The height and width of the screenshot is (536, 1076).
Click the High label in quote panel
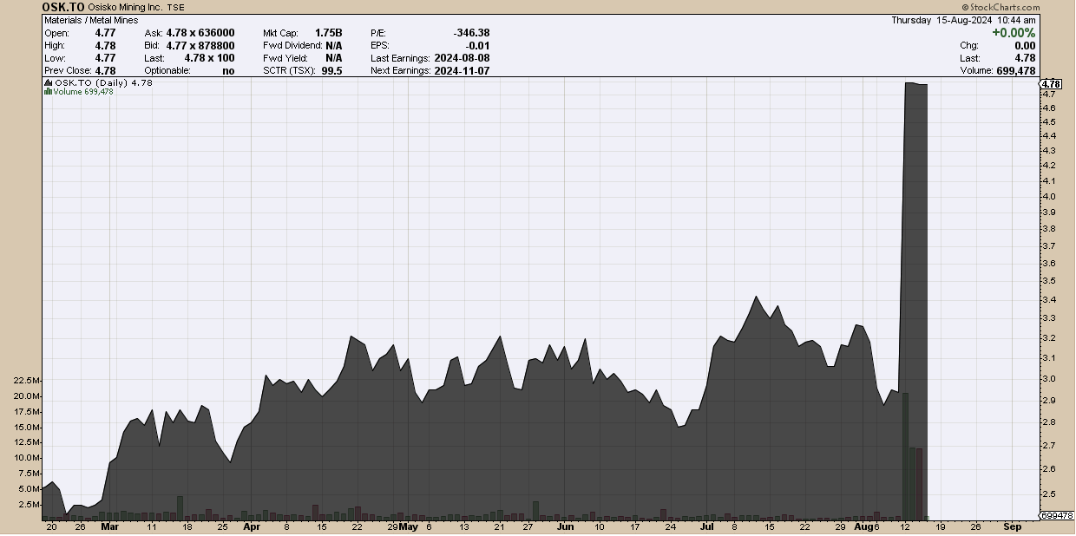coord(56,45)
